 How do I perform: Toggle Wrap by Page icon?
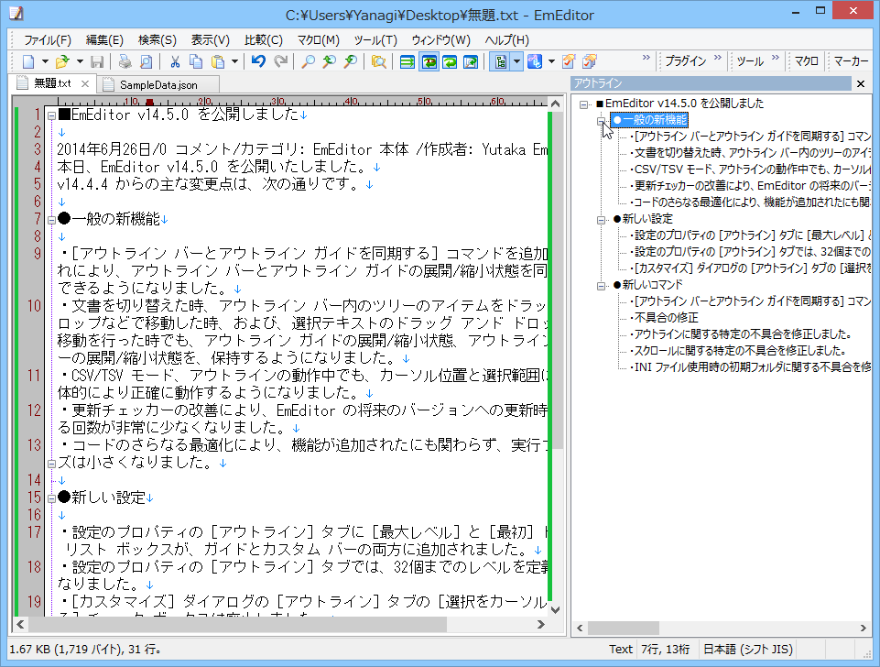tap(471, 61)
